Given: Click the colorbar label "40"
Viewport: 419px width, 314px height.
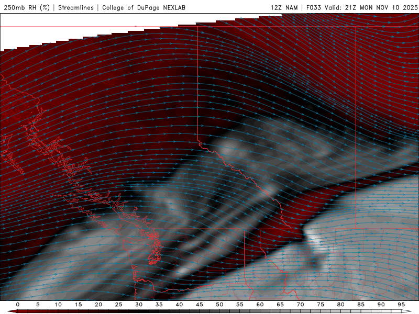Looking at the screenshot, I should click(179, 305).
